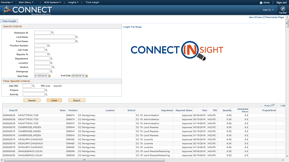Sort by the Scheduled Hours column header
This screenshot has width=289, height=162.
tap(242, 110)
